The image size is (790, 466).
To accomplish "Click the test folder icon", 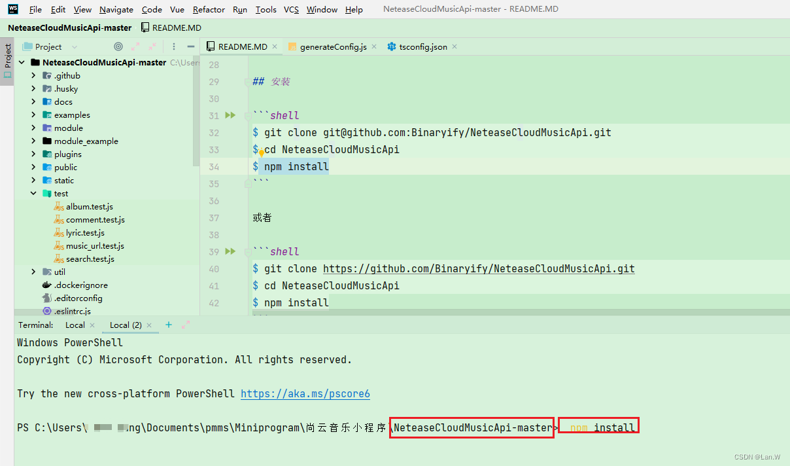I will [47, 194].
